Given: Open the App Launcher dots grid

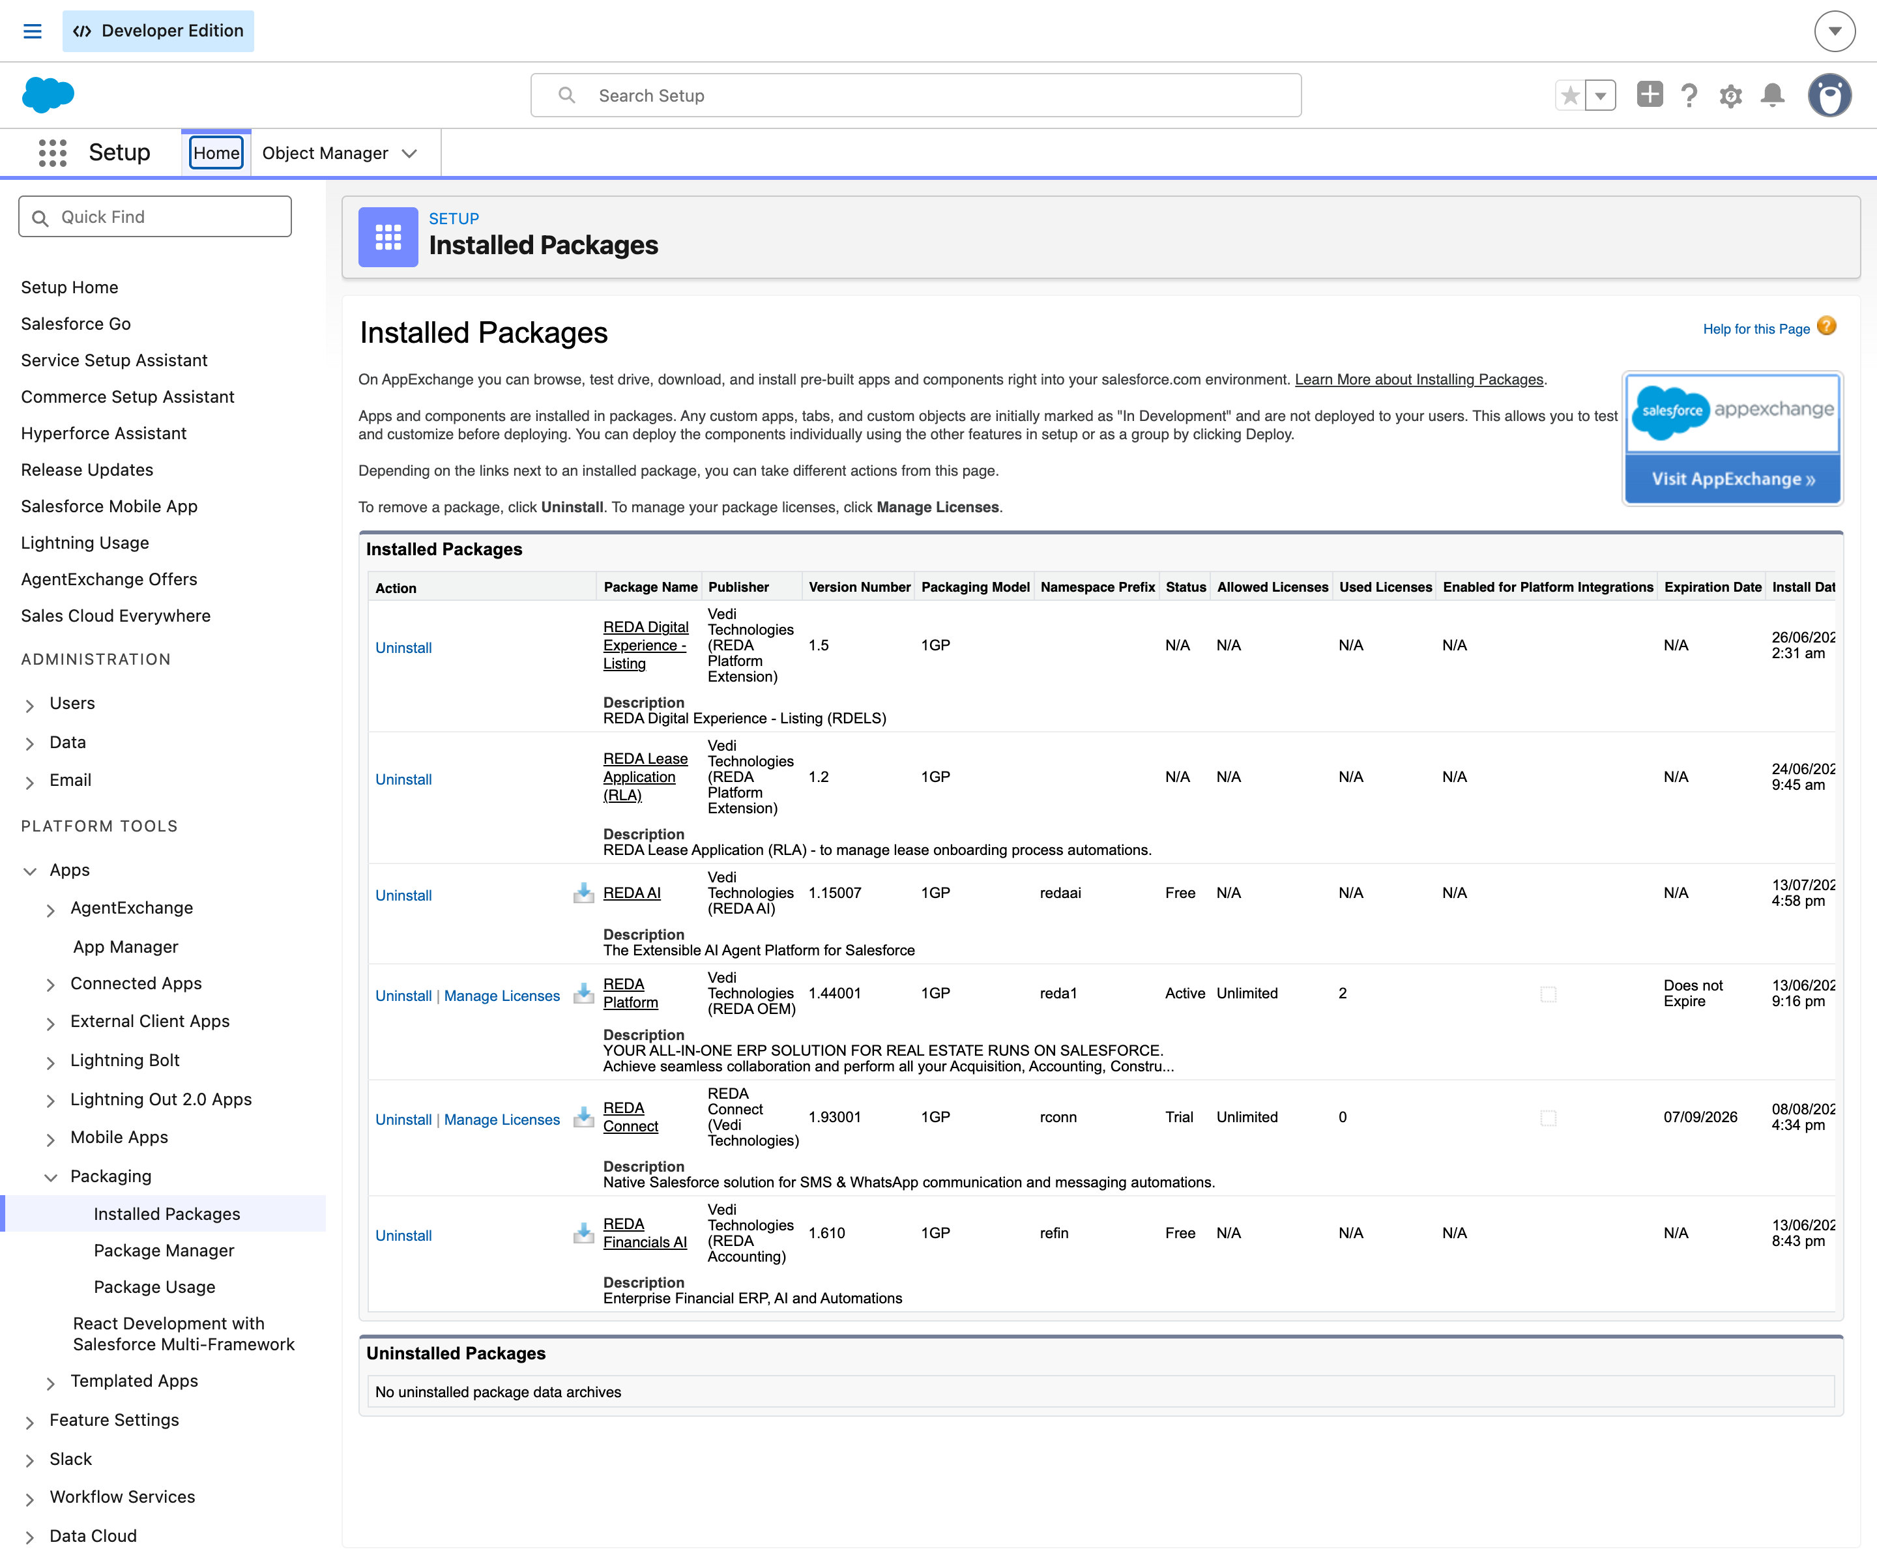Looking at the screenshot, I should point(53,153).
